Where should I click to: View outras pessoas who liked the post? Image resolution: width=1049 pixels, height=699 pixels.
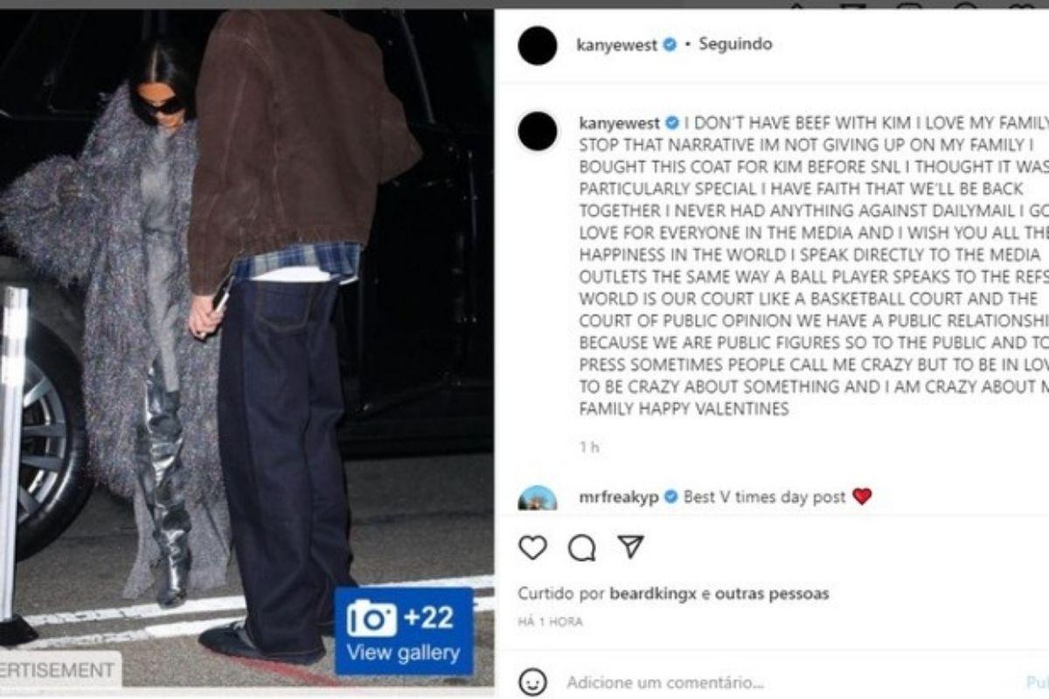(772, 594)
